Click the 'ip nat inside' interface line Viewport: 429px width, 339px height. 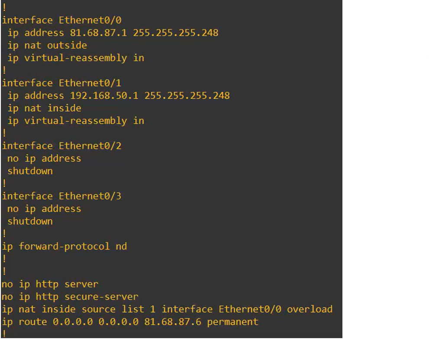pos(44,108)
